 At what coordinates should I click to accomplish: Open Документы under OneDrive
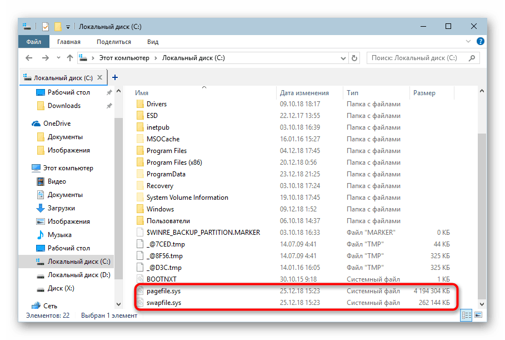coord(65,137)
